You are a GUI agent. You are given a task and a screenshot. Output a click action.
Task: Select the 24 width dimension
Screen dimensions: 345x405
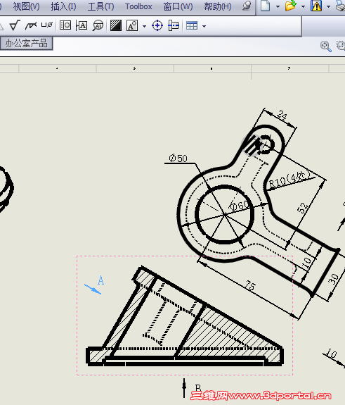coord(282,116)
